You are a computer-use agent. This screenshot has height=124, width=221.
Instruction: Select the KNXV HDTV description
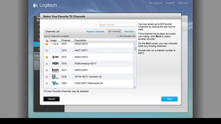[x=81, y=57]
